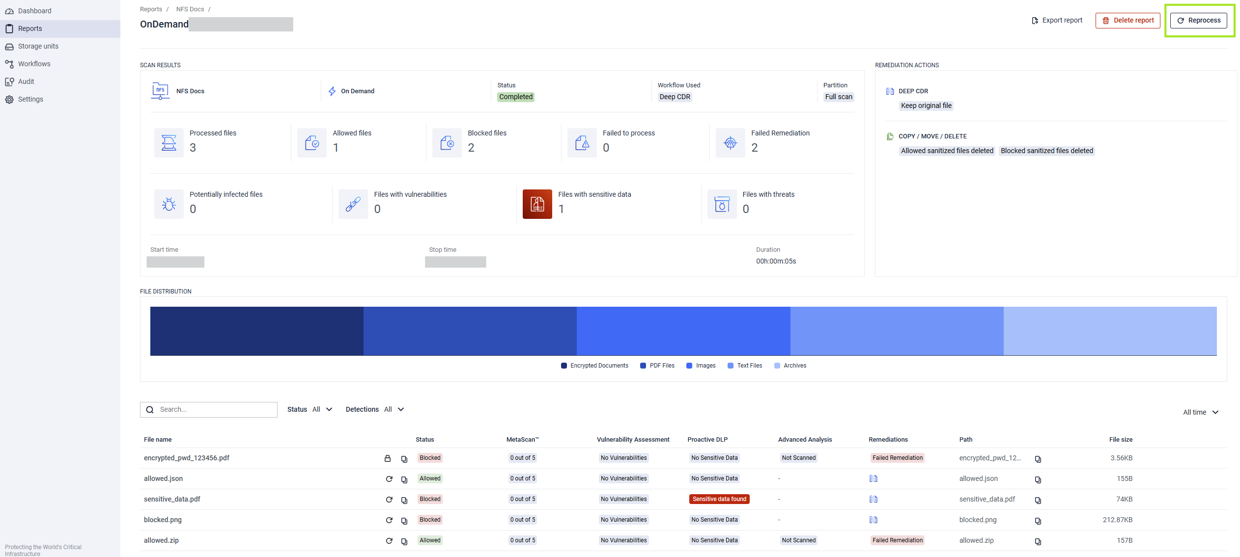Click the lock icon for encrypted_pwd_123456.pdf

[x=388, y=458]
